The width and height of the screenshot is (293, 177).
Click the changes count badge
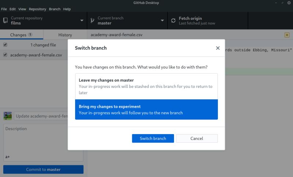[x=30, y=34]
